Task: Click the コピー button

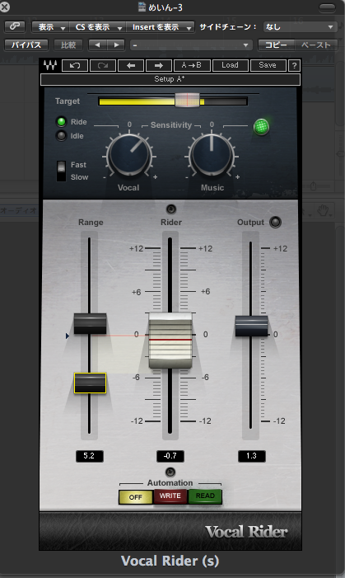Action: tap(276, 45)
